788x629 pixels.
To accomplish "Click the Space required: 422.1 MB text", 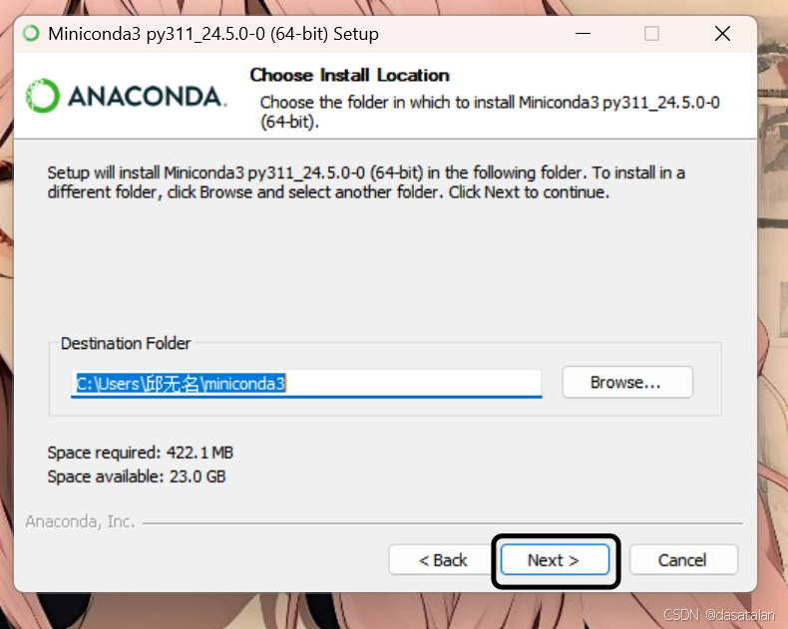I will pos(141,453).
